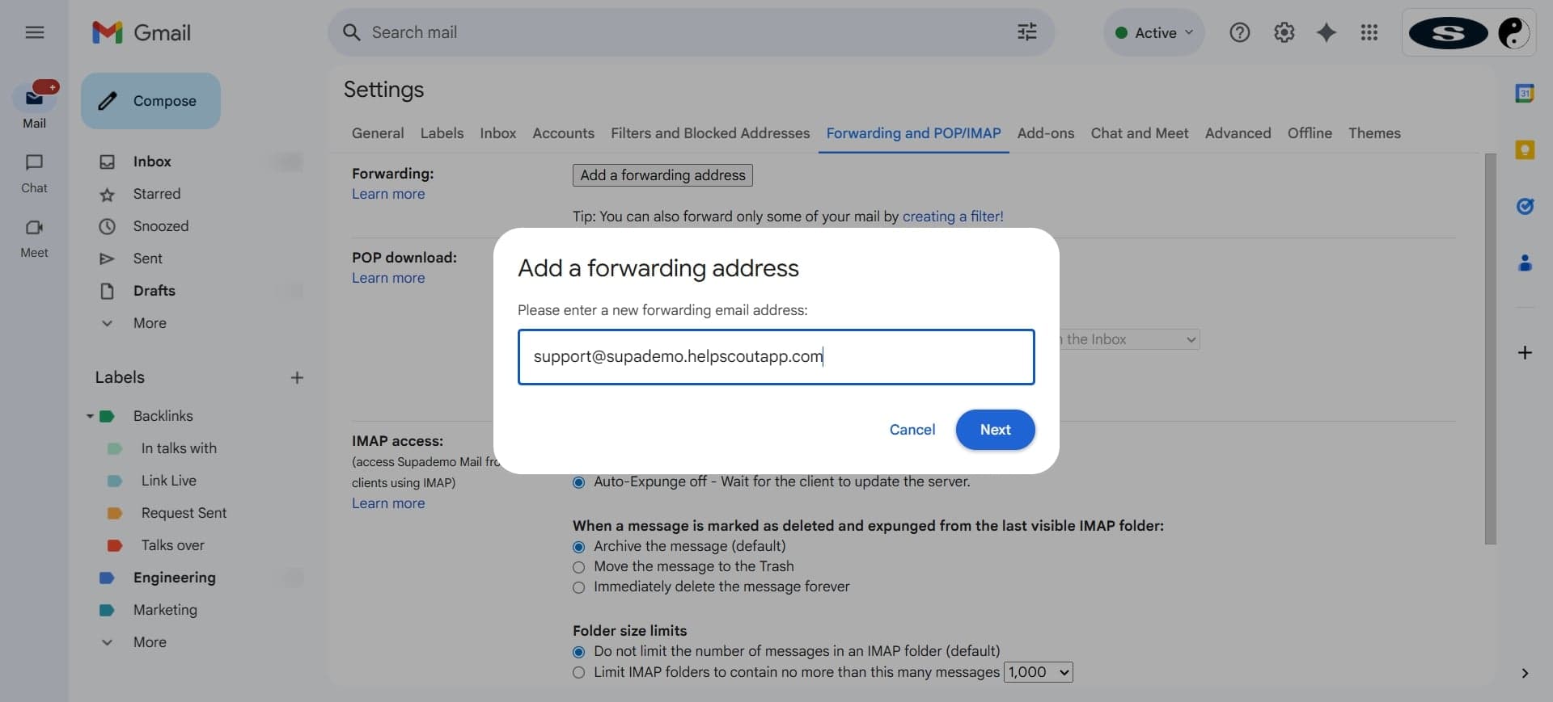Cancel the forwarding address dialog

click(912, 430)
